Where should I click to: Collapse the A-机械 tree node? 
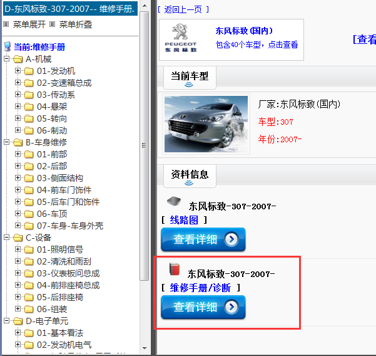7,58
